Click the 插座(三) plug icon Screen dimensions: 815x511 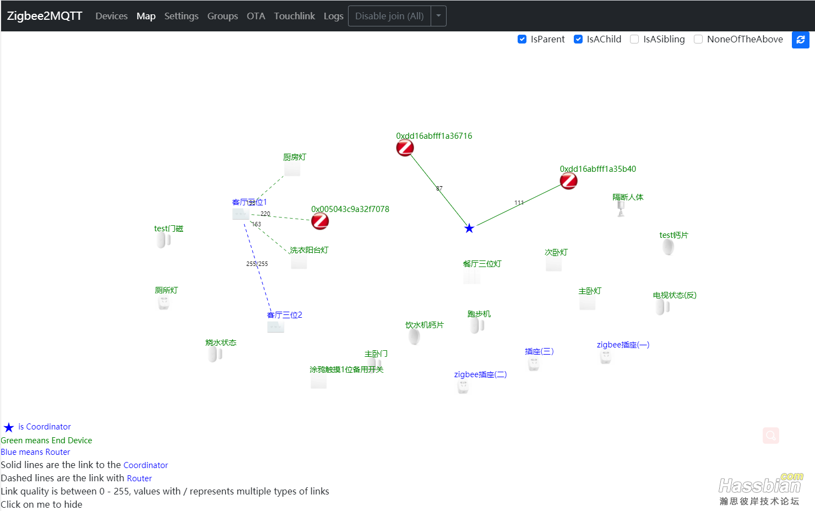534,363
